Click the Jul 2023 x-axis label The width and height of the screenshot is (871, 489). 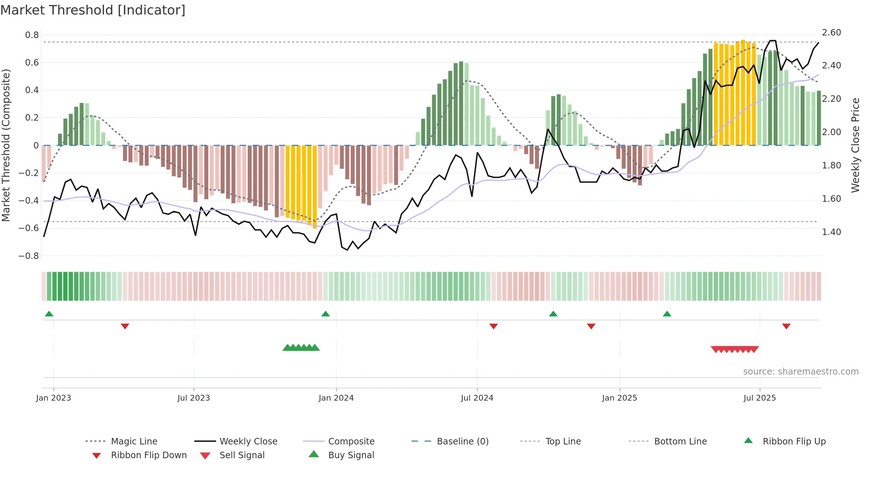pos(194,398)
